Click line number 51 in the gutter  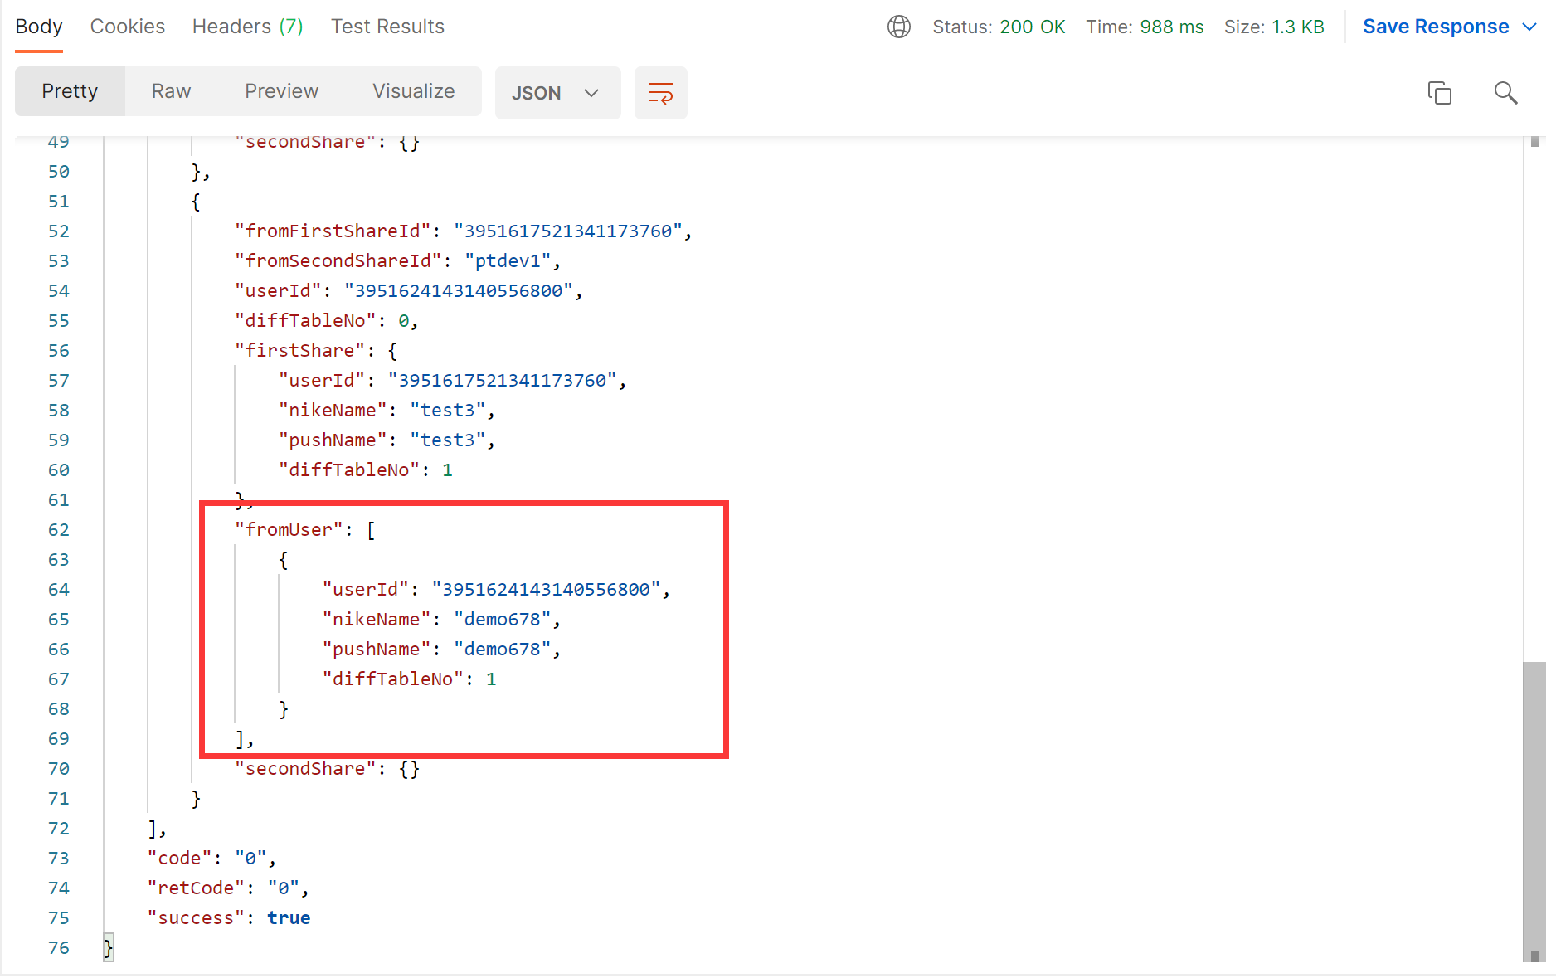tap(58, 201)
